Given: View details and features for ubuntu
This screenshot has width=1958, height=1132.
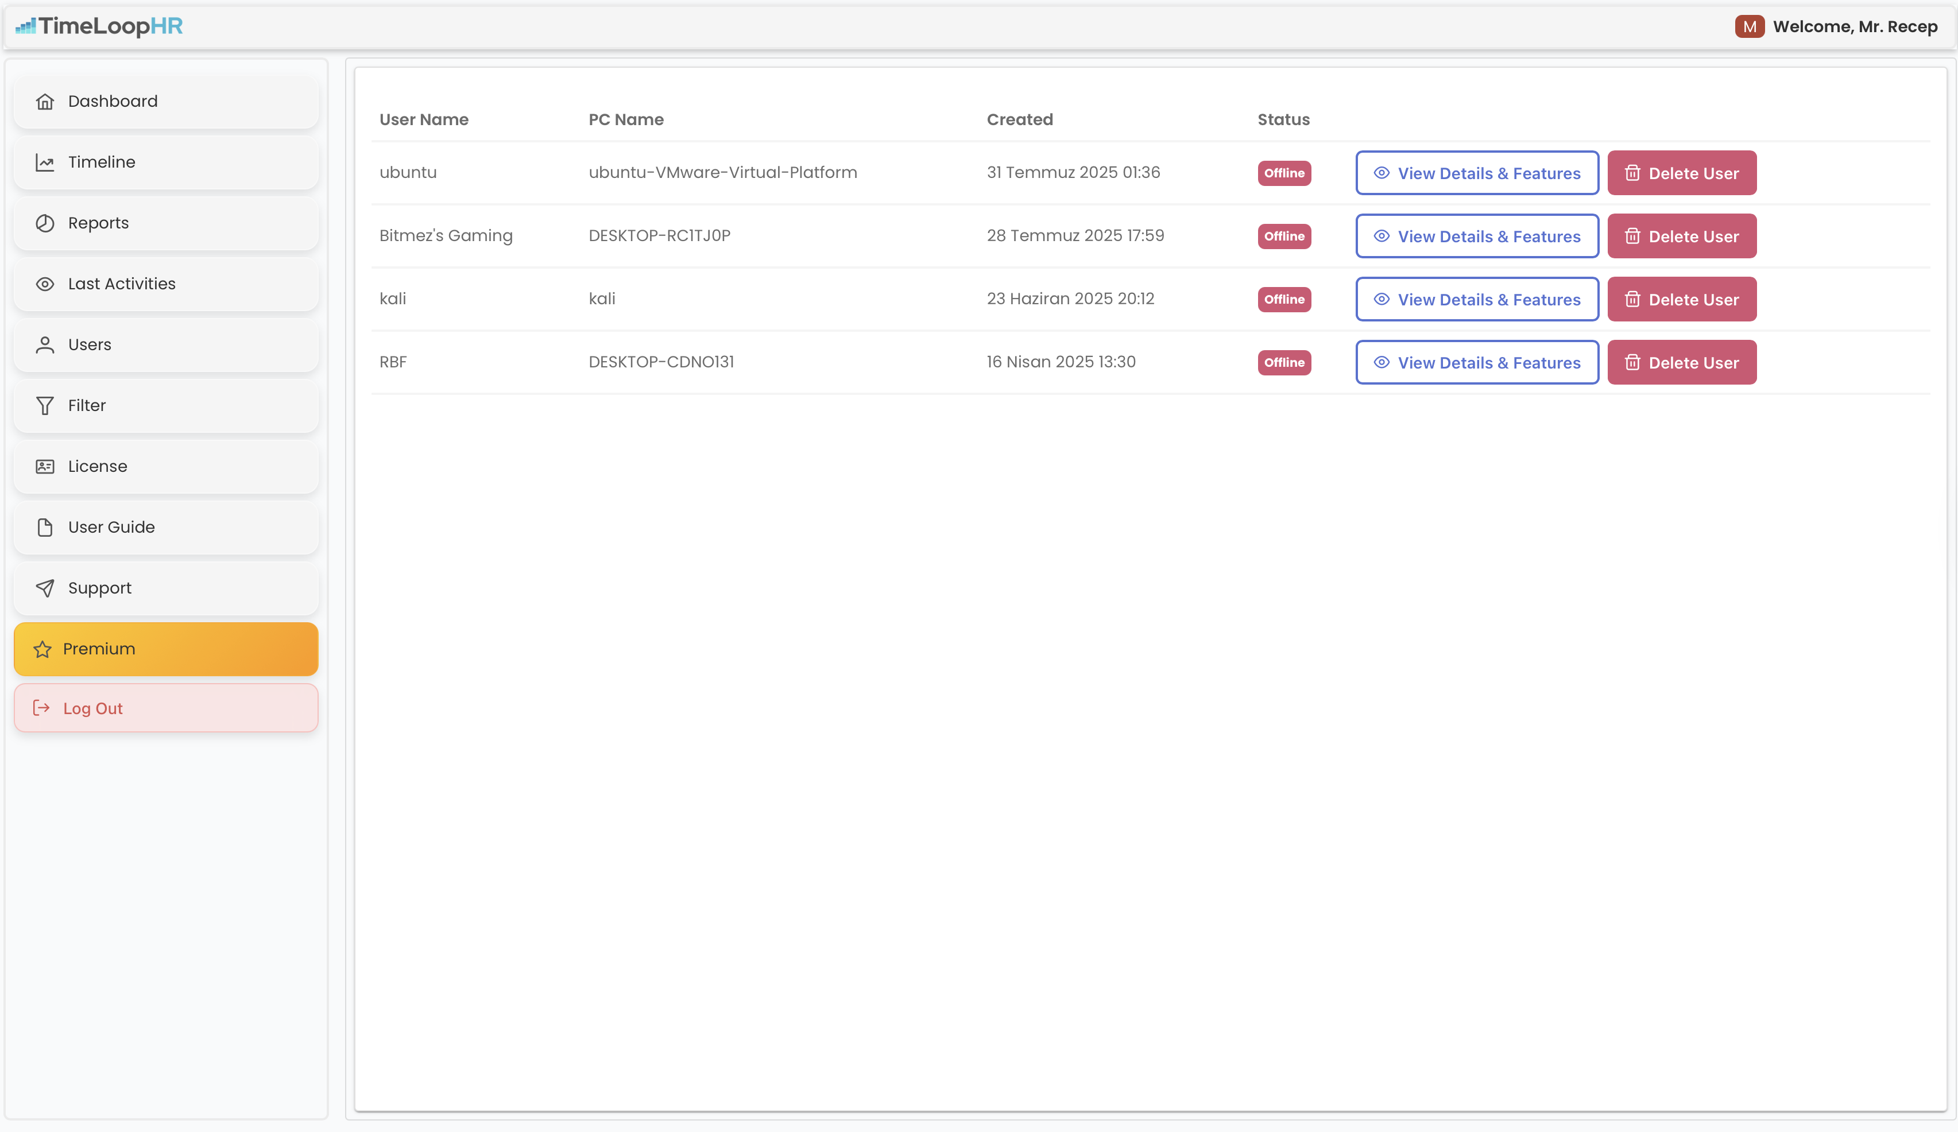Looking at the screenshot, I should pyautogui.click(x=1476, y=173).
